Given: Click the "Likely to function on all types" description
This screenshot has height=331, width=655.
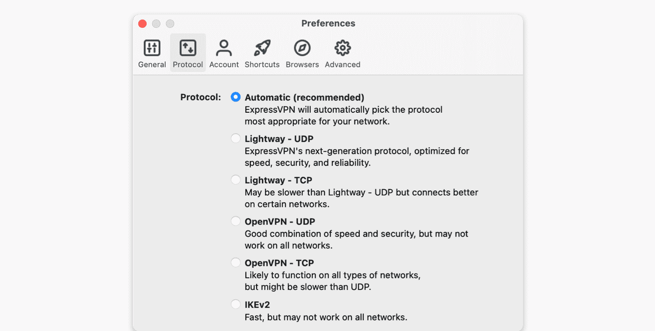Looking at the screenshot, I should [332, 281].
